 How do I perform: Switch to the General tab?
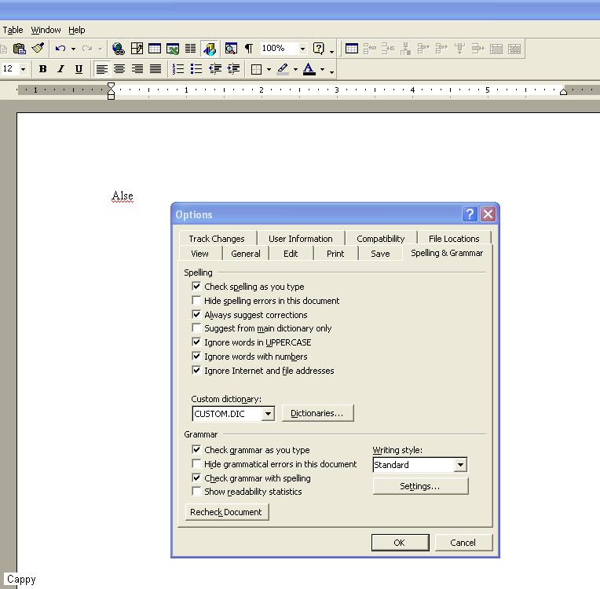pyautogui.click(x=245, y=254)
